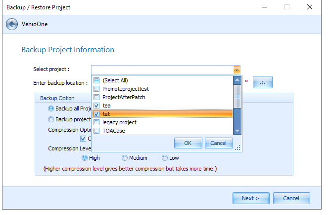Click the 'tea' list entry text

pos(106,106)
